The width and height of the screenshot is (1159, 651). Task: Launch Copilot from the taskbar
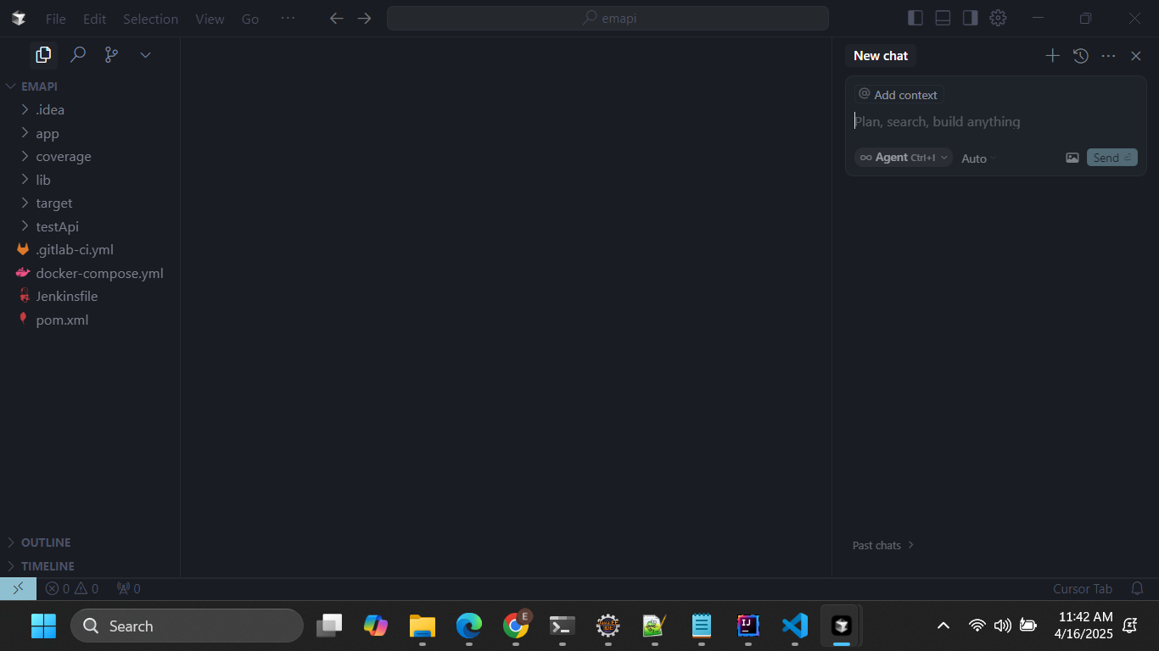click(x=376, y=626)
